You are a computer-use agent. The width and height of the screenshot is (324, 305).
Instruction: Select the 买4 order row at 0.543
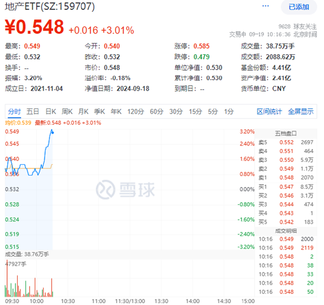point(286,213)
